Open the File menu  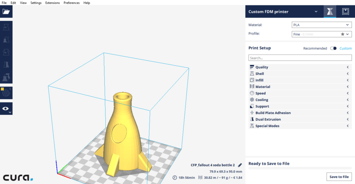pyautogui.click(x=4, y=3)
